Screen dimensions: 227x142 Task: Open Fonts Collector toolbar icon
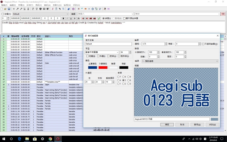63,9
